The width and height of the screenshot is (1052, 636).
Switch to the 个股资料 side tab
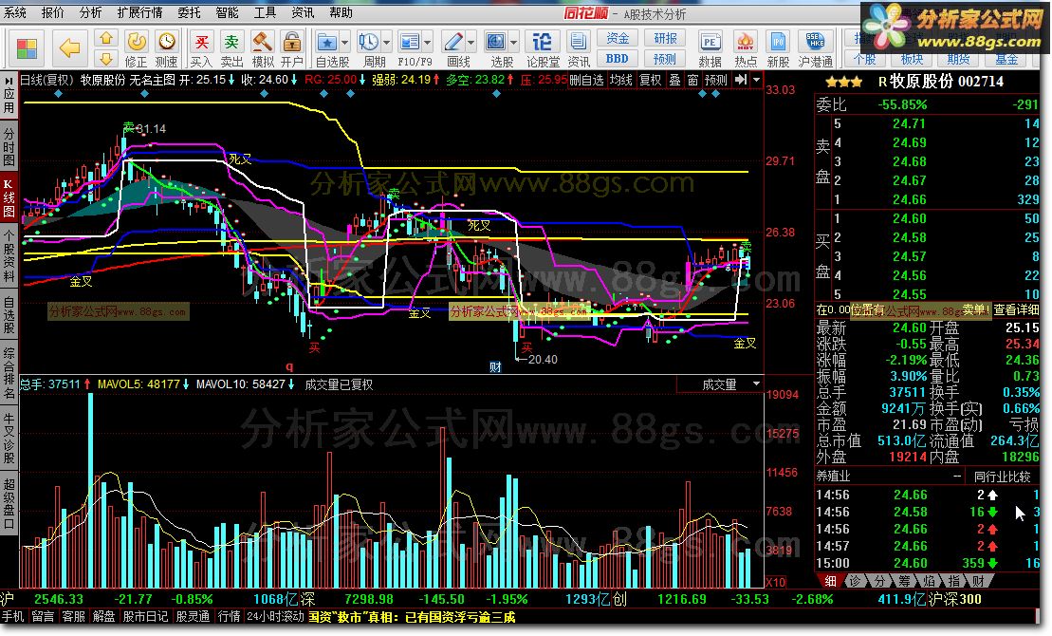pyautogui.click(x=9, y=255)
